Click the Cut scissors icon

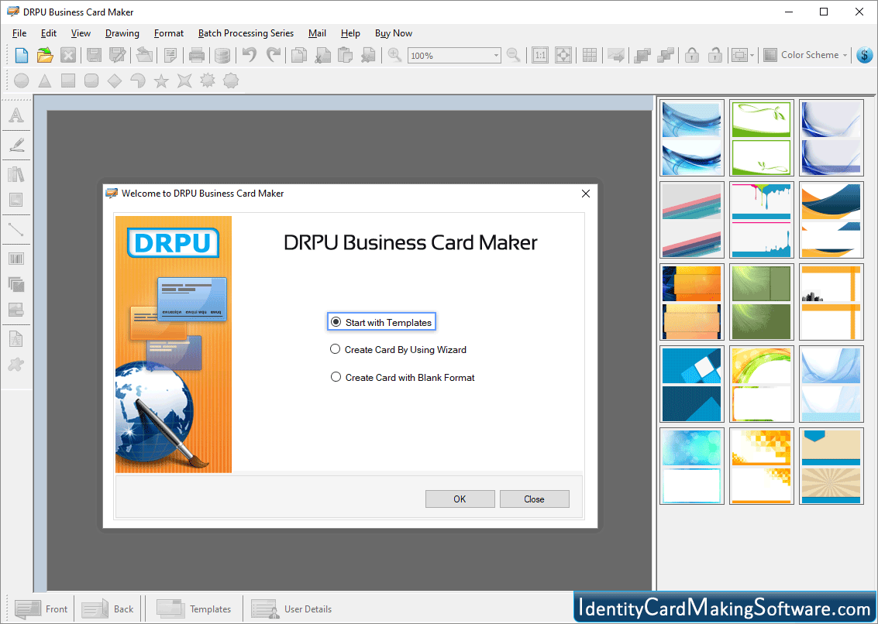click(322, 56)
